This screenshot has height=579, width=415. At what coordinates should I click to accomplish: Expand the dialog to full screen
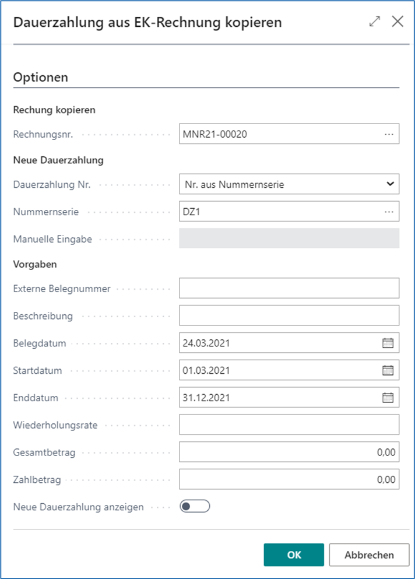tap(374, 22)
